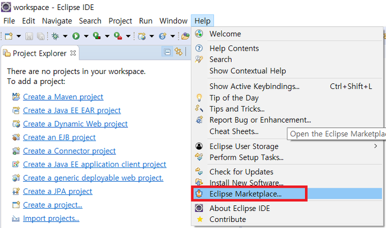This screenshot has height=228, width=386.
Task: Click Create a project... link
Action: [x=53, y=205]
